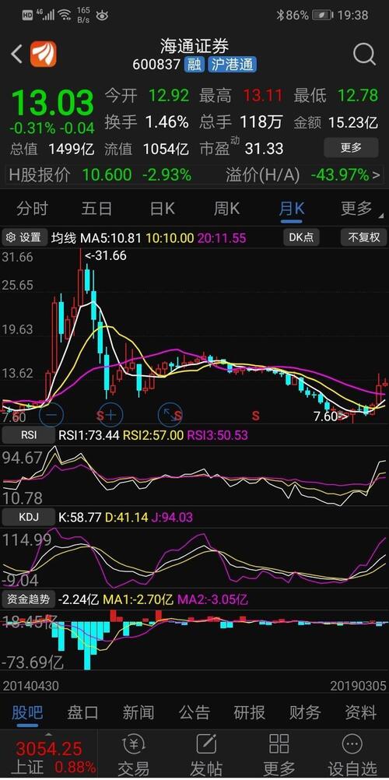This screenshot has height=780, width=389.
Task: Select the 月K chart tab
Action: pyautogui.click(x=292, y=209)
